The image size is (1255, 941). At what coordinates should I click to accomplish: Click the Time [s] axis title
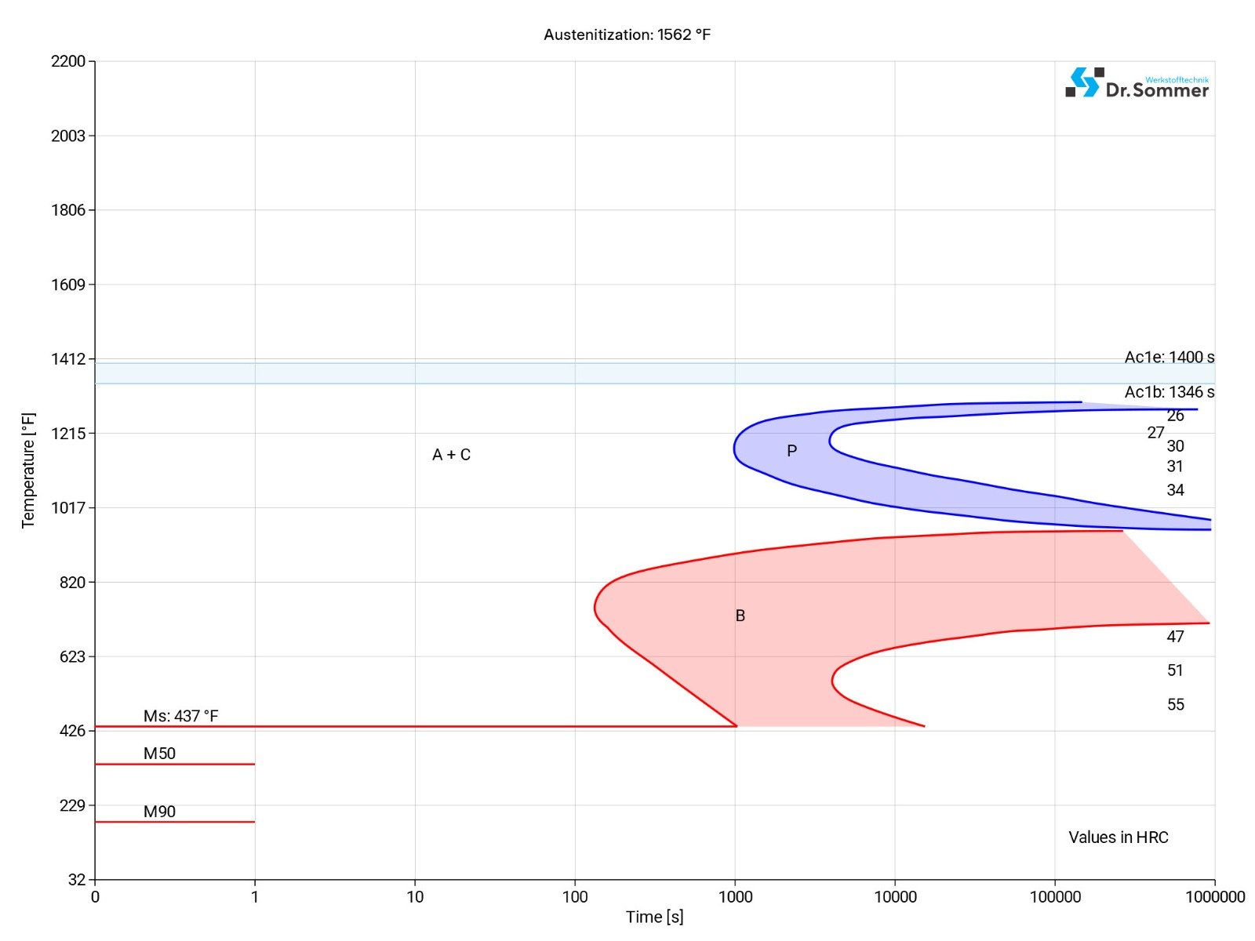click(x=654, y=917)
